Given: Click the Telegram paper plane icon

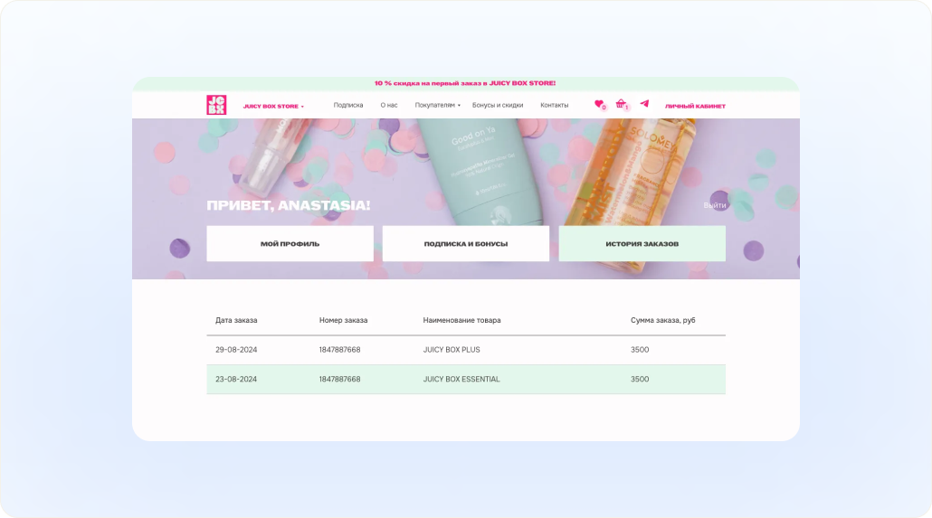Looking at the screenshot, I should coord(644,104).
